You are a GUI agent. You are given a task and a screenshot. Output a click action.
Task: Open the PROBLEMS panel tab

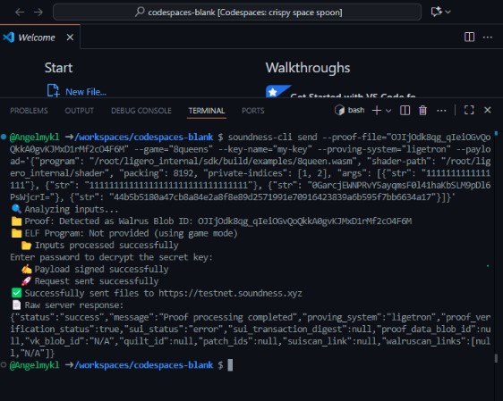click(x=29, y=111)
